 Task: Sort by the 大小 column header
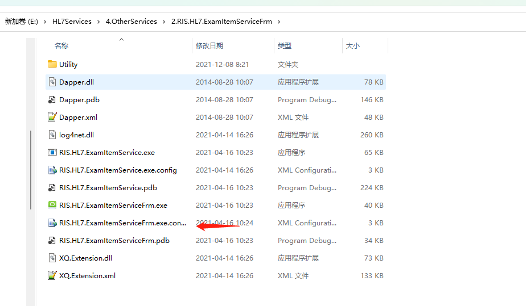click(352, 46)
